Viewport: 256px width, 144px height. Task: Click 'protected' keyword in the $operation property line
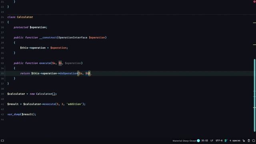21,27
